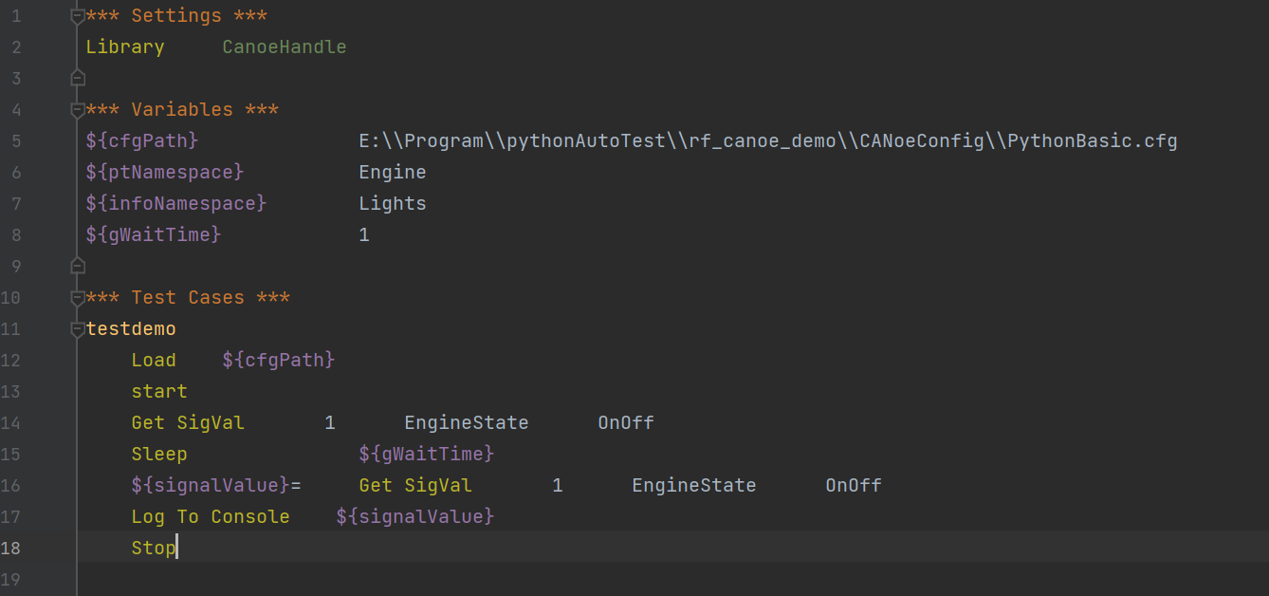Click the ${signalValue}= assignment on line 16
This screenshot has width=1269, height=596.
215,485
